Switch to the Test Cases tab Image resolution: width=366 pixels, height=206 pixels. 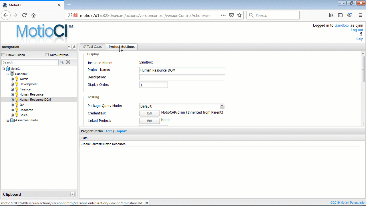[92, 47]
